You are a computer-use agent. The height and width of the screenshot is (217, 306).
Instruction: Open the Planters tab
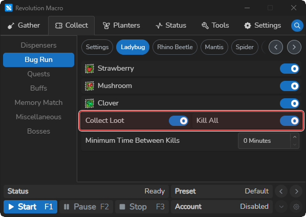point(121,26)
